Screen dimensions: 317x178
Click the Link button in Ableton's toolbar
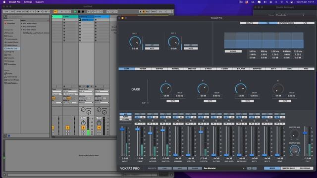(6, 12)
